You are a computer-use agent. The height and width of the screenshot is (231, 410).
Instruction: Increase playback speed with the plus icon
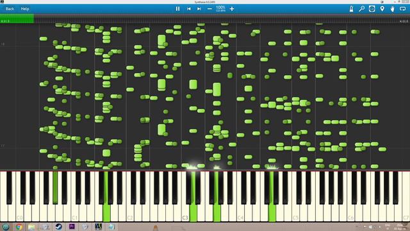pyautogui.click(x=232, y=8)
